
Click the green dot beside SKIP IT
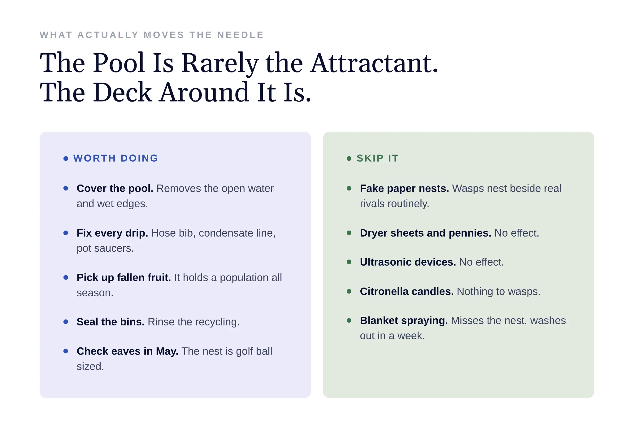click(349, 159)
